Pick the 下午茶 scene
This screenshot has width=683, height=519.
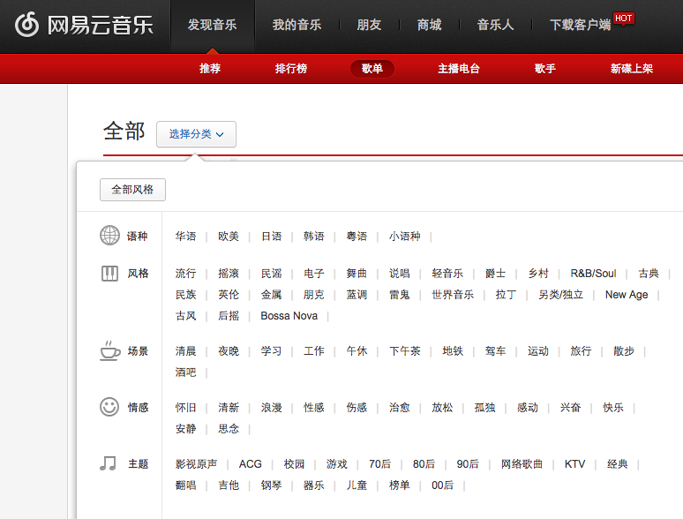[x=405, y=350]
